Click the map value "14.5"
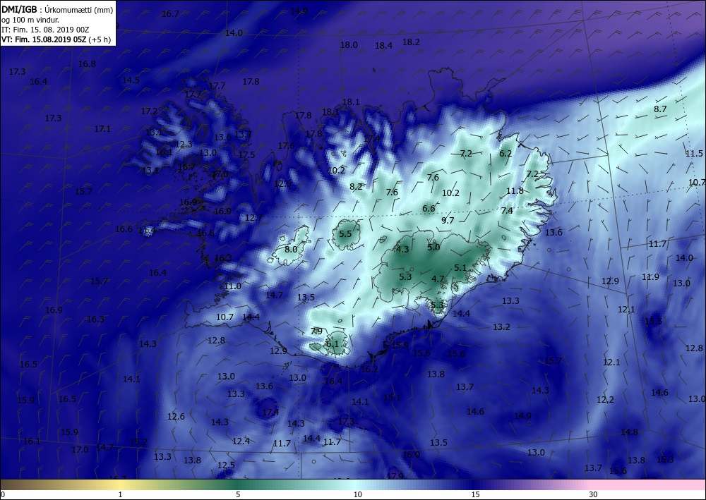The image size is (706, 500). point(131,80)
